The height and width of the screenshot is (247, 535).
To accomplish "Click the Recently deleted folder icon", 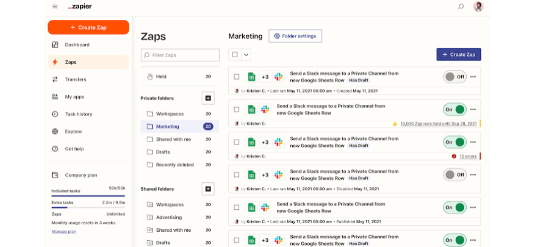I will tap(150, 165).
